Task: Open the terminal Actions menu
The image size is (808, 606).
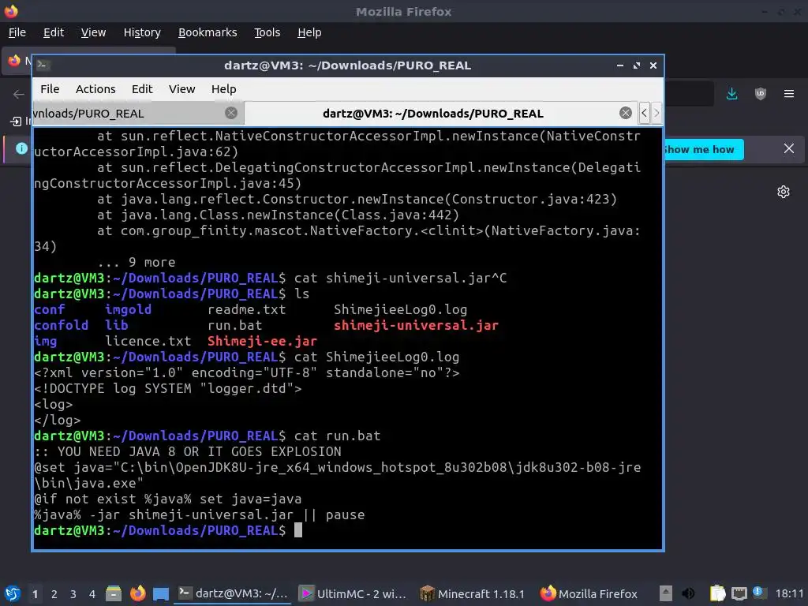Action: (x=95, y=89)
